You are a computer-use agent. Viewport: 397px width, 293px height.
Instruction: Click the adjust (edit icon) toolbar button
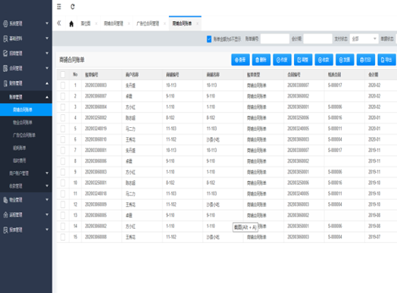pos(303,60)
